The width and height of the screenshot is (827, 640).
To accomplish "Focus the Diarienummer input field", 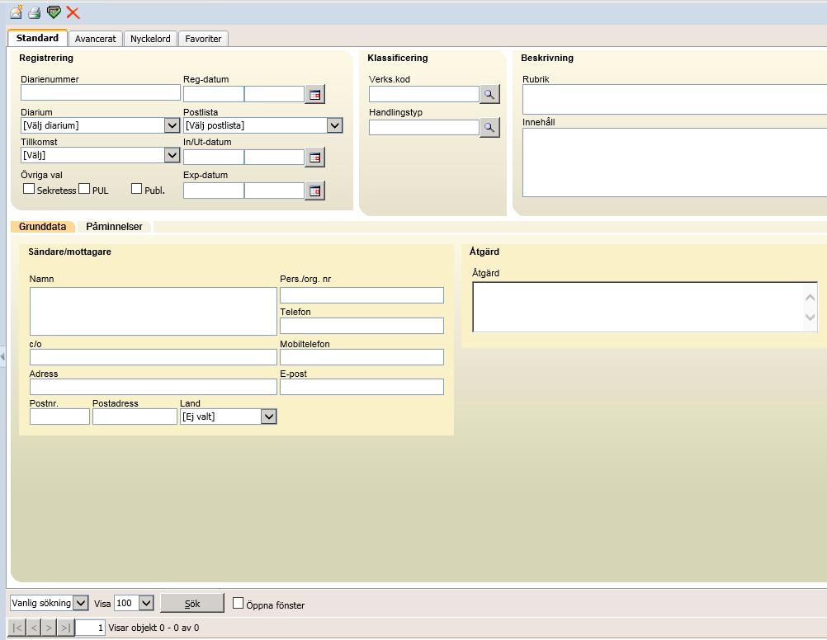I will [x=101, y=93].
